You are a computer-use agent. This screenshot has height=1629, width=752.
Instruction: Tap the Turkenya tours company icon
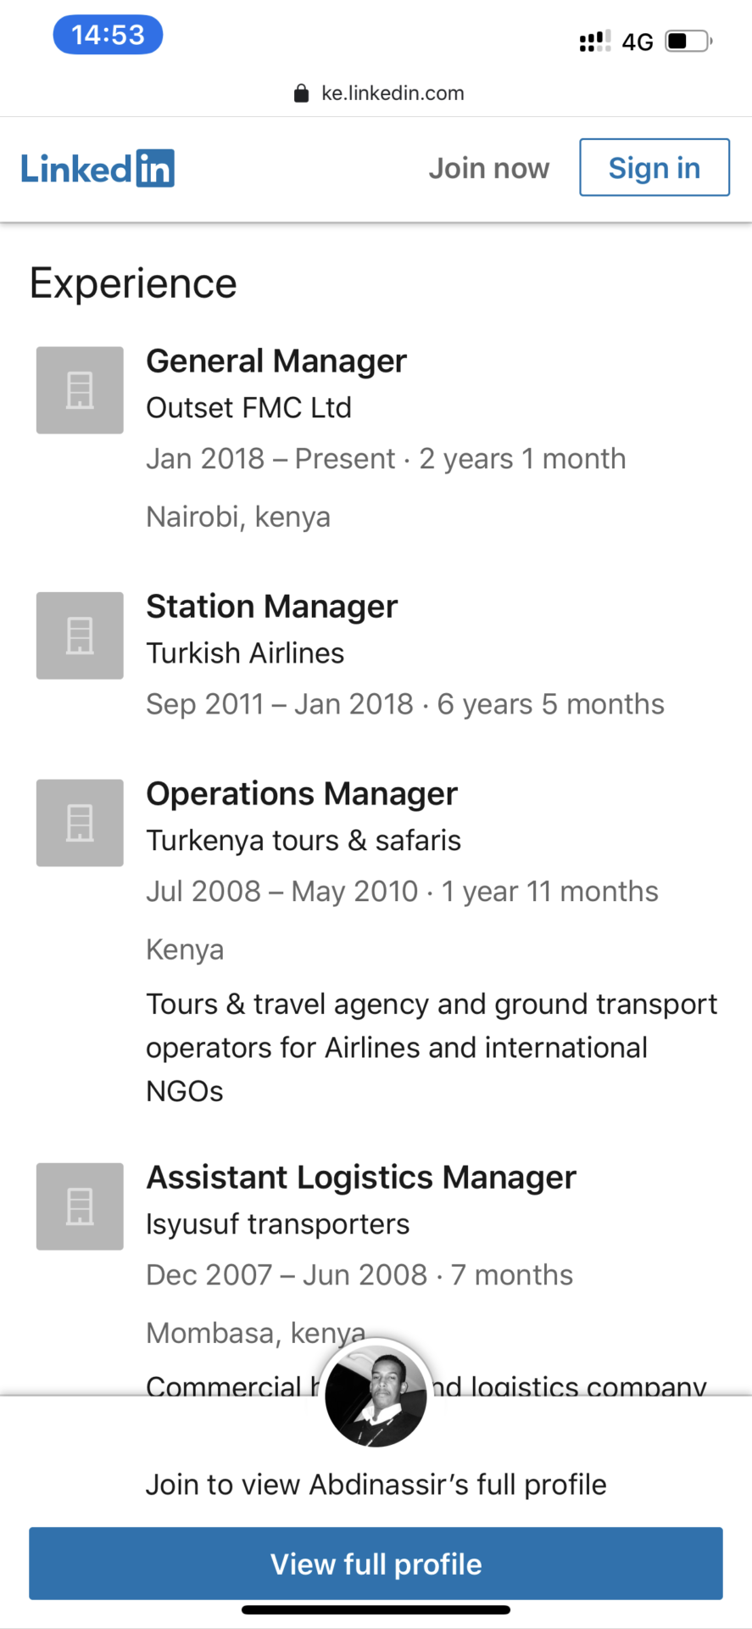pos(80,823)
